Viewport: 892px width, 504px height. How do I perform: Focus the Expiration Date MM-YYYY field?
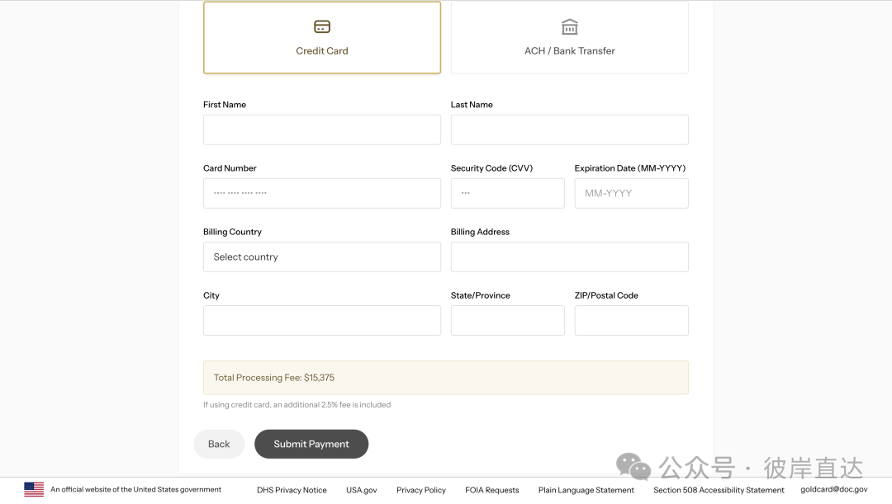pos(632,193)
